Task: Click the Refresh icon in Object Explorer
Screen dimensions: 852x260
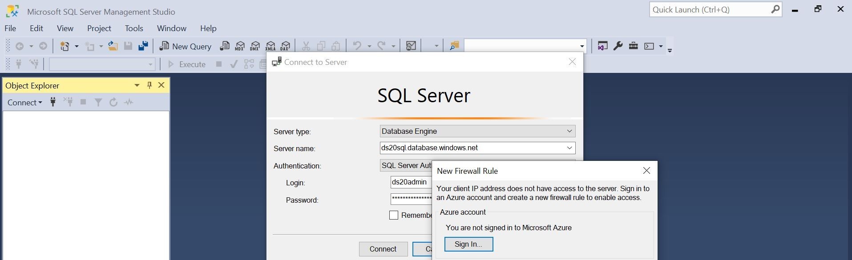Action: point(113,102)
